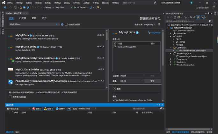Click the top search magnifier icon
The image size is (218, 134).
pos(155,3)
